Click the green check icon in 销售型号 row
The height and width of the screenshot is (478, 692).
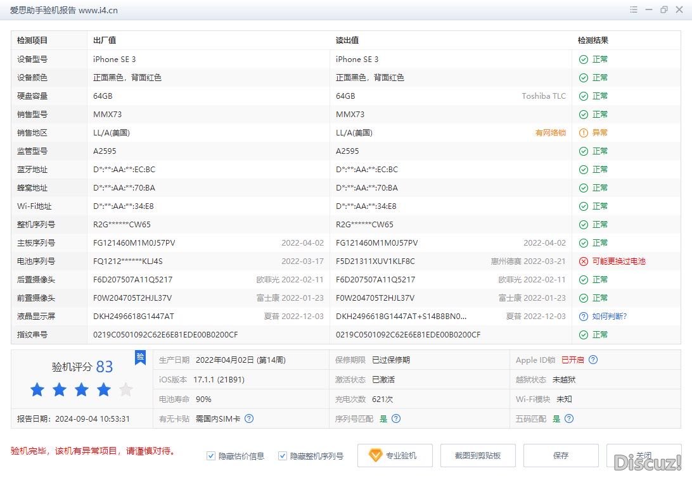pyautogui.click(x=584, y=115)
